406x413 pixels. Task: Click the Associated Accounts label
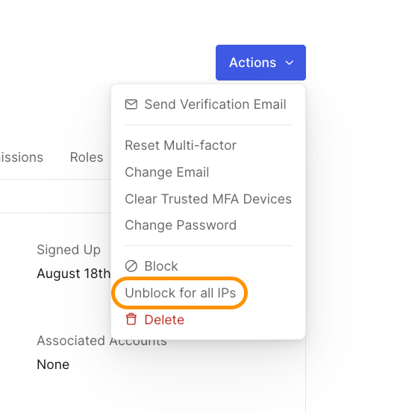coord(101,341)
